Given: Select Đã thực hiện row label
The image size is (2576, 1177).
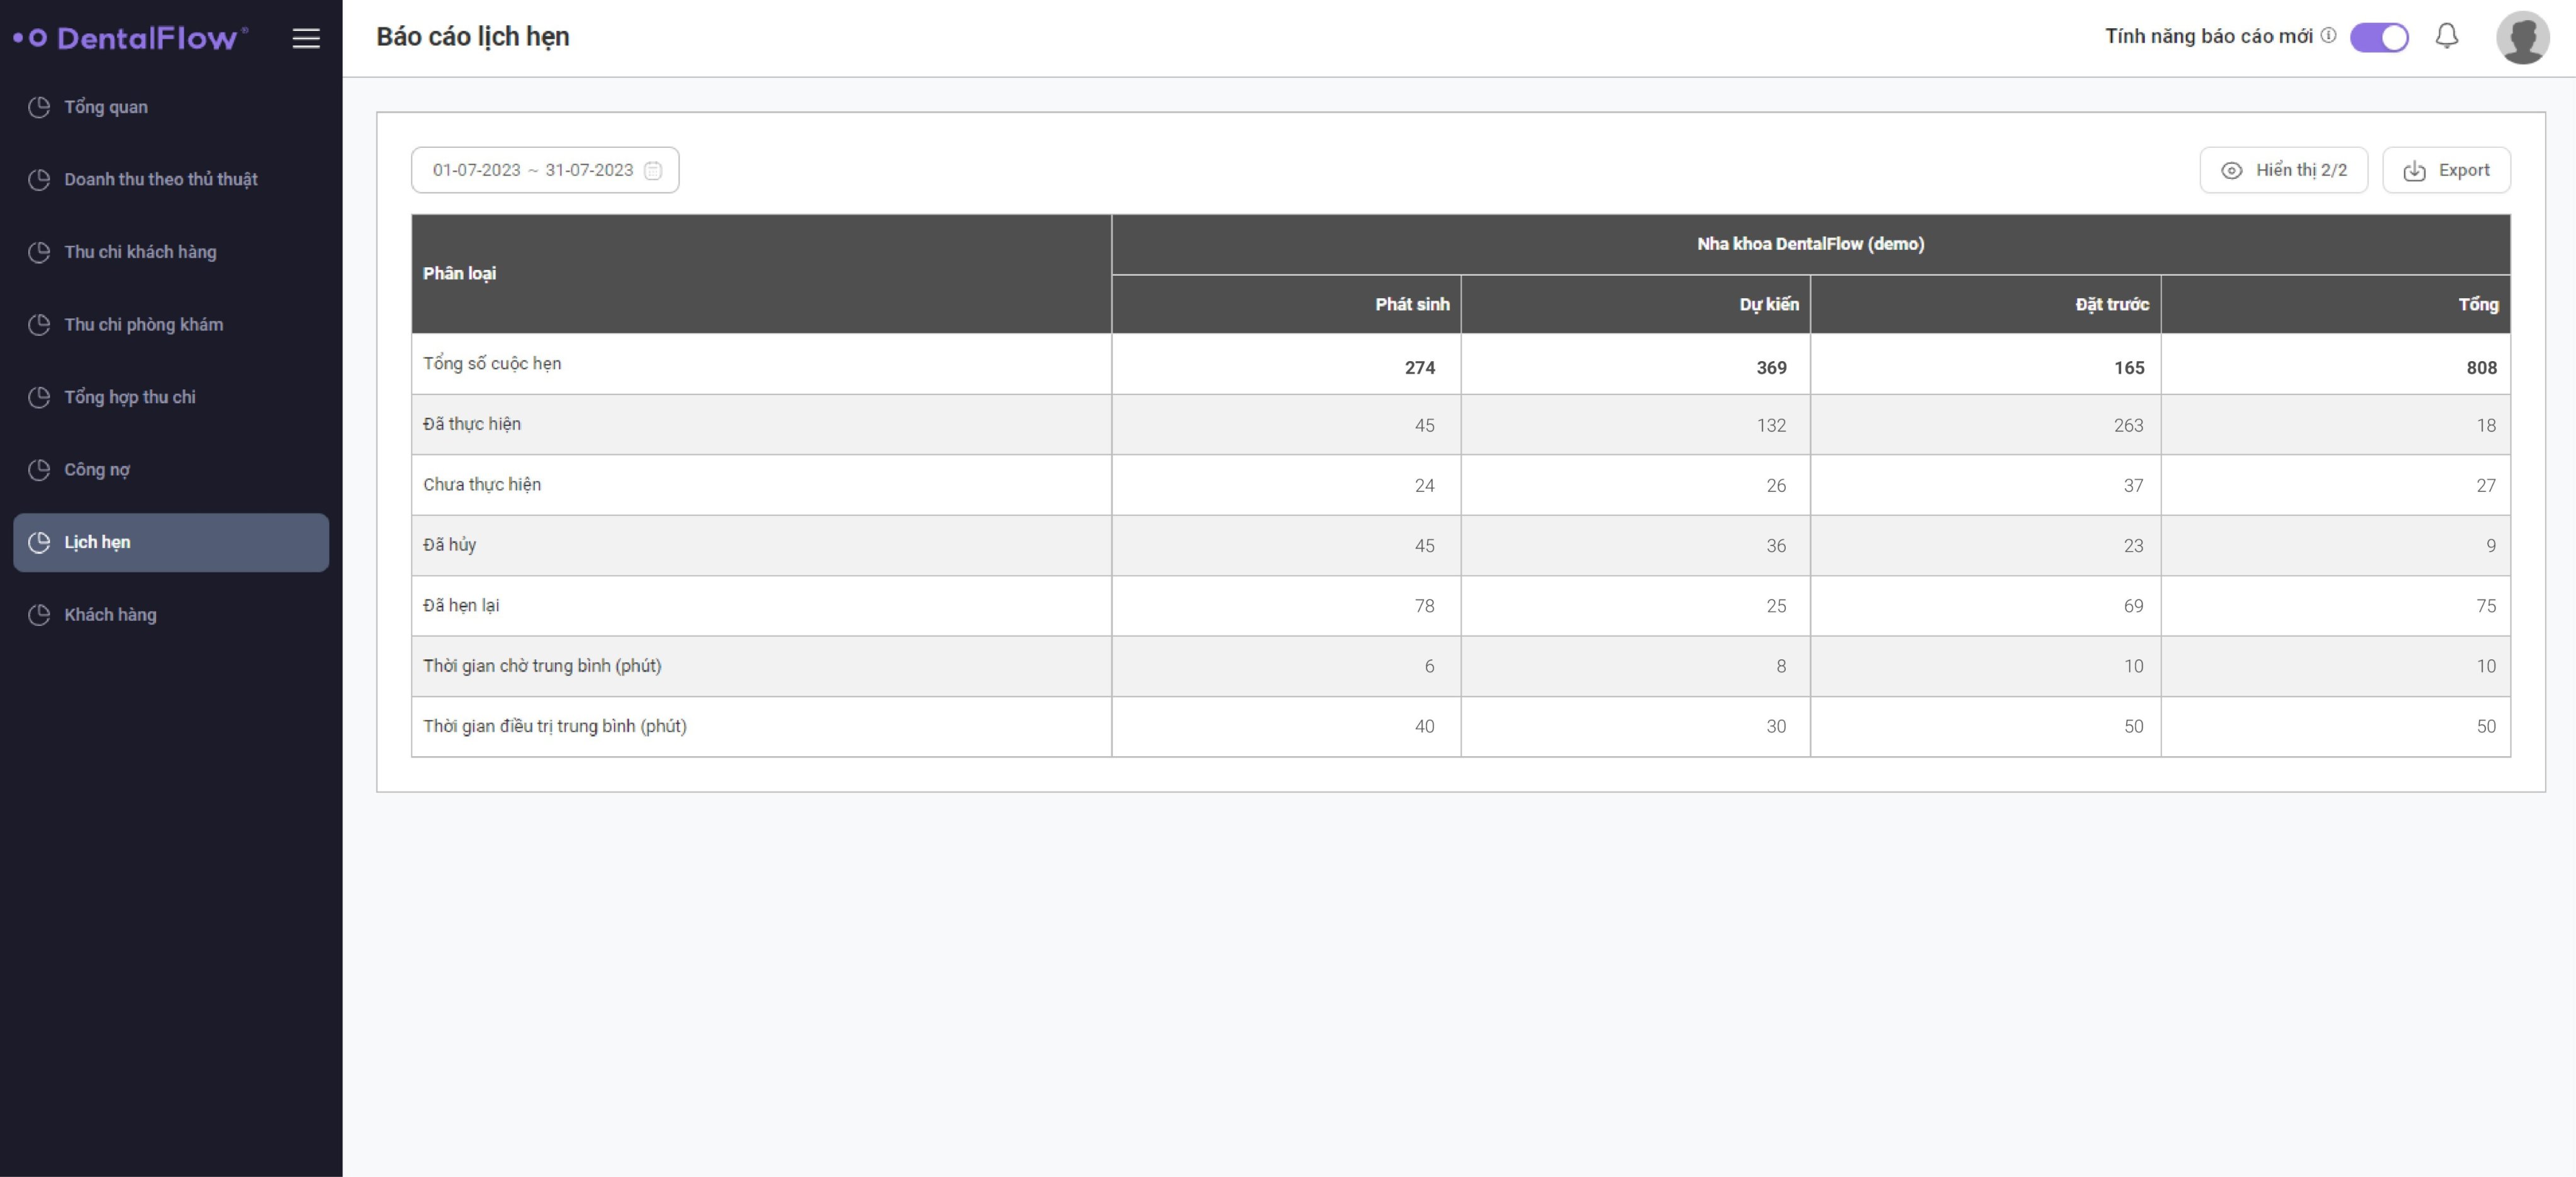Looking at the screenshot, I should (x=472, y=424).
